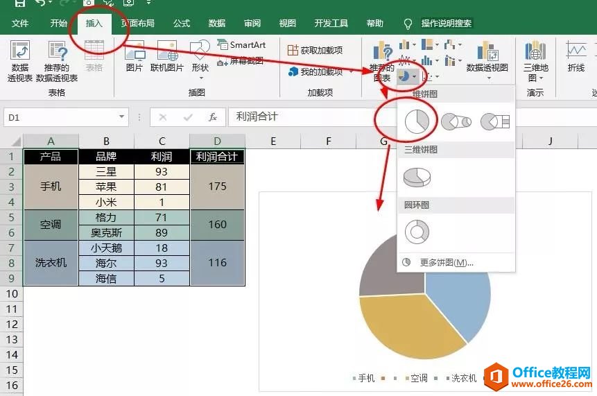Click the waterfall chart icon
Image resolution: width=597 pixels, height=396 pixels.
point(449,44)
